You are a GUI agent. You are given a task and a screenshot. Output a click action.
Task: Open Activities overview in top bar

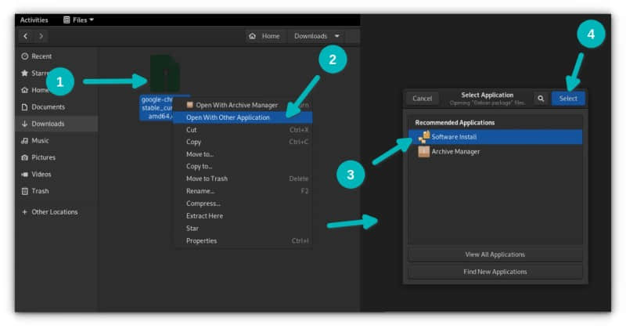point(34,20)
